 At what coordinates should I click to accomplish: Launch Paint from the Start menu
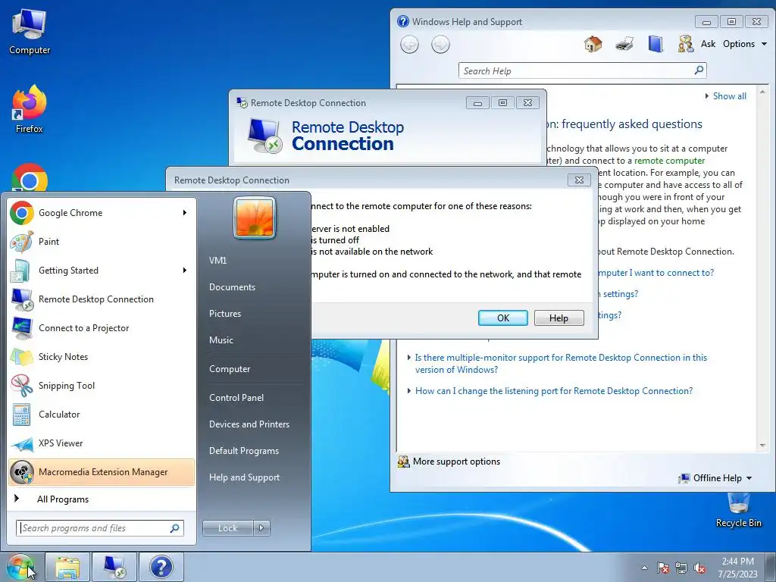pyautogui.click(x=102, y=242)
